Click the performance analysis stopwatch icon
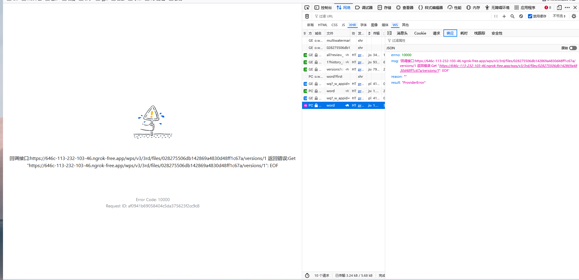 (x=307, y=275)
